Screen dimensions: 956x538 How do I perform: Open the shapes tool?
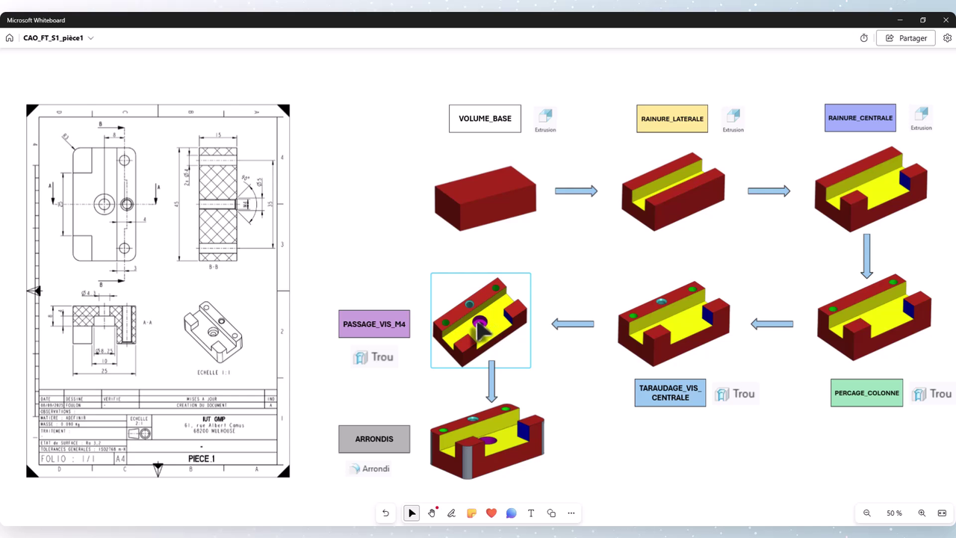click(551, 513)
